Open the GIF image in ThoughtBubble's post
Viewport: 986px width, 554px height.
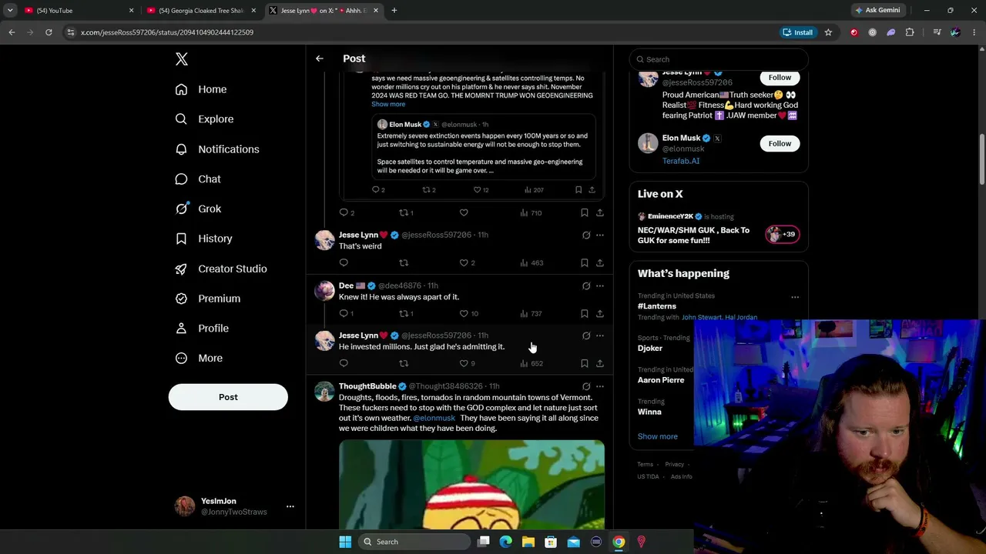[471, 485]
